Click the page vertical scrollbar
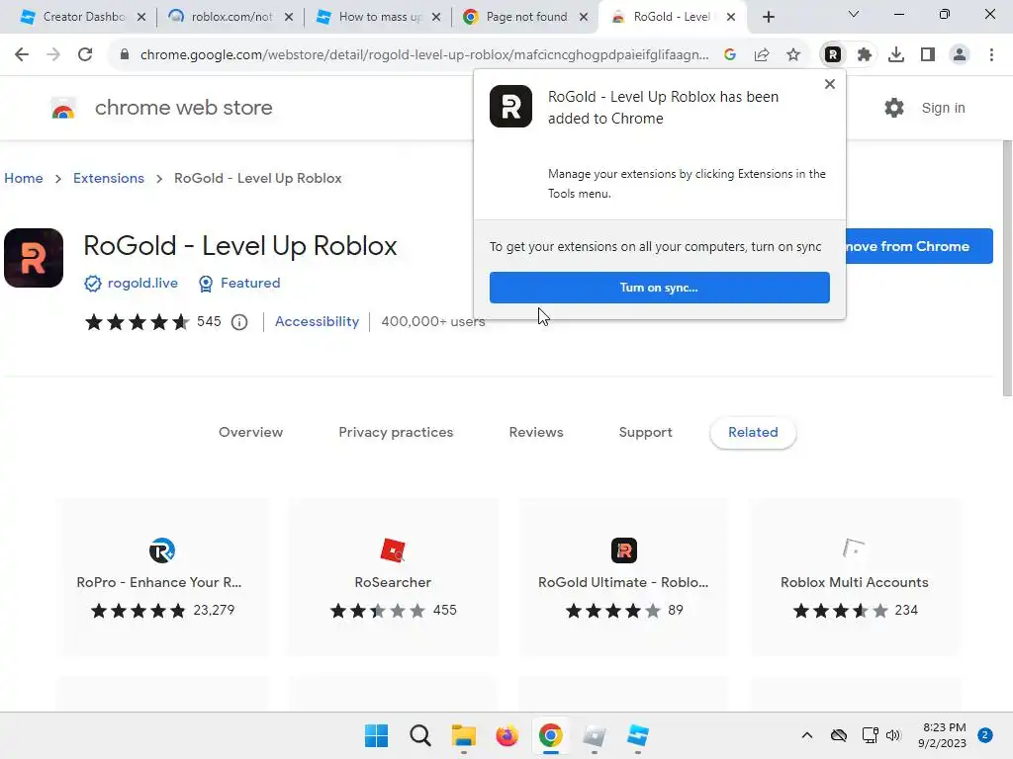 click(1007, 268)
